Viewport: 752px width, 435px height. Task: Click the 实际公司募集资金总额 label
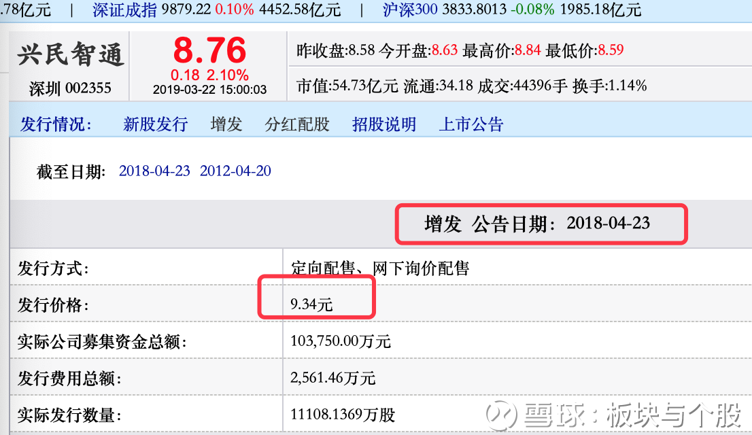click(102, 341)
